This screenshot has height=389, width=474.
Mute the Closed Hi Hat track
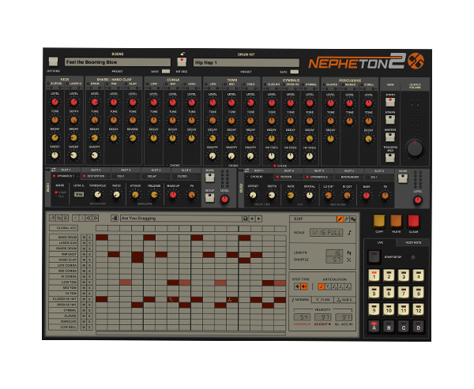coord(84,299)
